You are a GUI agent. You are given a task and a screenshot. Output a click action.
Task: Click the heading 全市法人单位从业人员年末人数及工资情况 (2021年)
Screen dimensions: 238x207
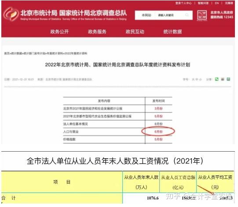pyautogui.click(x=115, y=161)
